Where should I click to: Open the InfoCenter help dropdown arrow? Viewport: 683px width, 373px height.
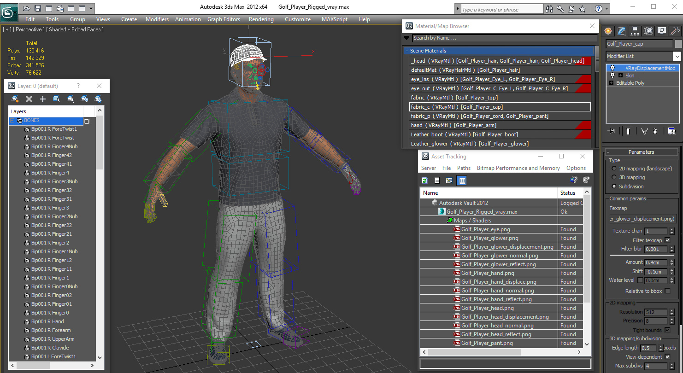tap(606, 9)
